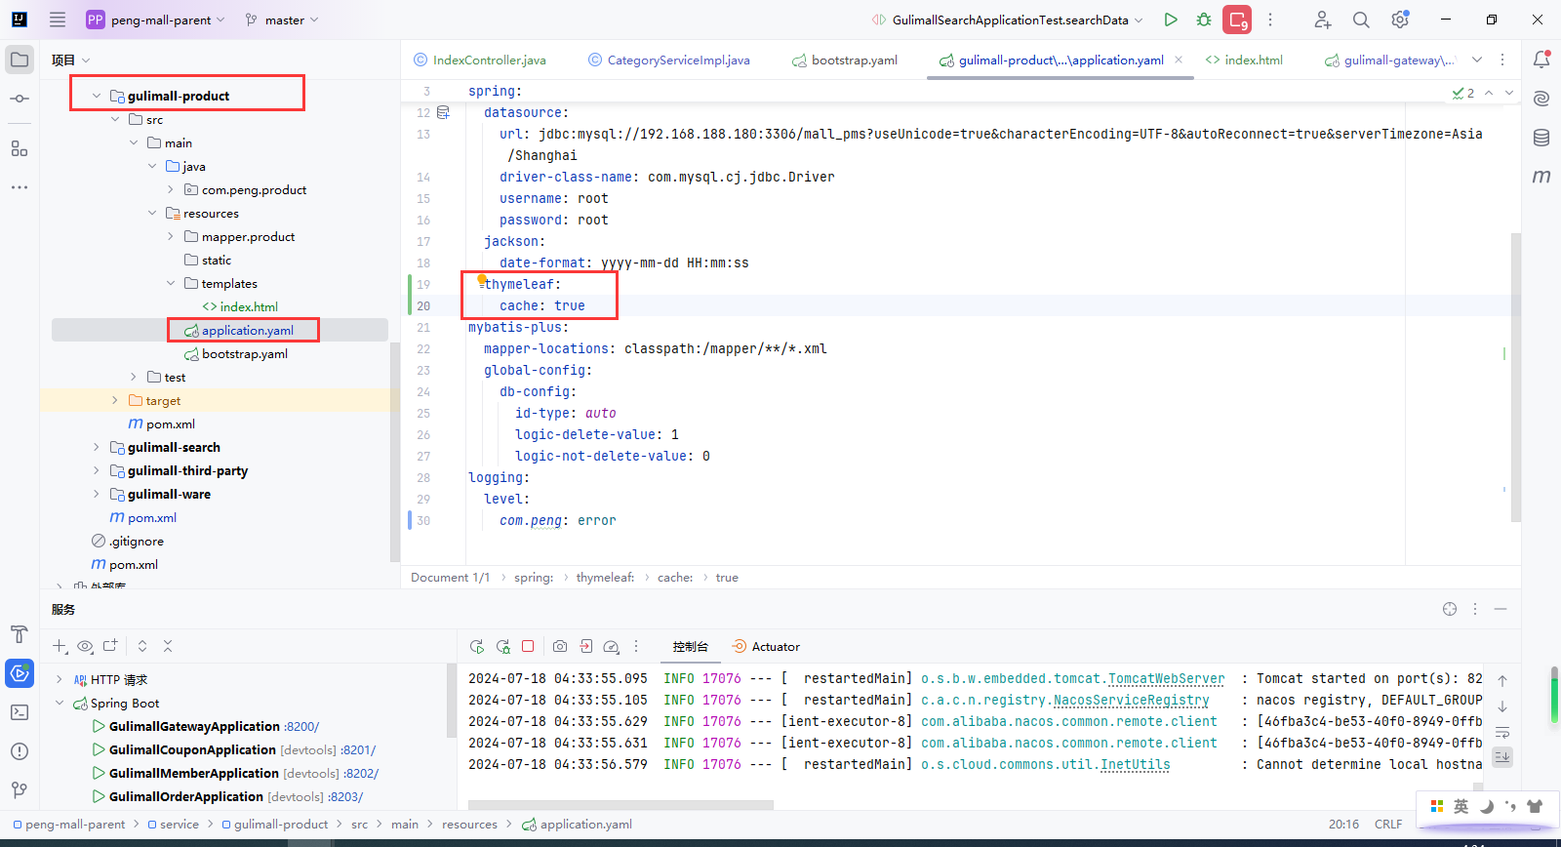The height and width of the screenshot is (847, 1561).
Task: Toggle services view options eye icon
Action: (85, 646)
